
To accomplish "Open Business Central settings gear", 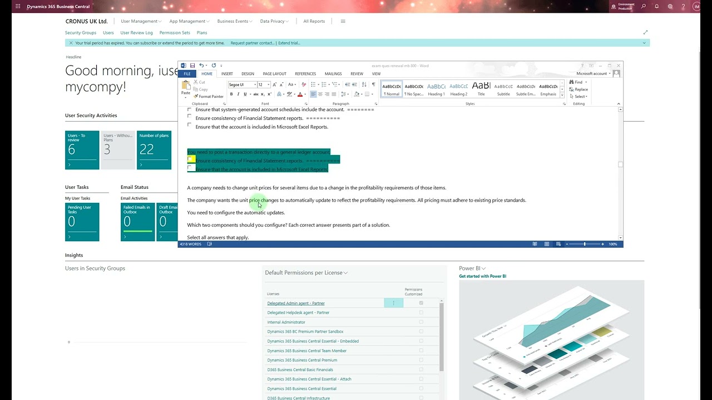I will pyautogui.click(x=670, y=7).
